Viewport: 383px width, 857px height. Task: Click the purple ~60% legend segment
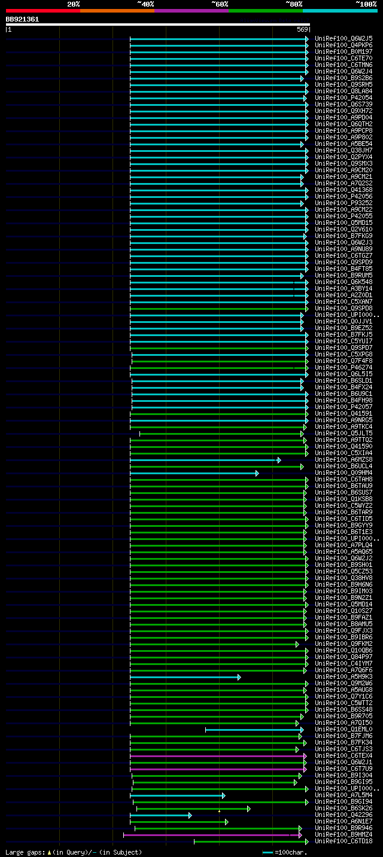click(191, 11)
